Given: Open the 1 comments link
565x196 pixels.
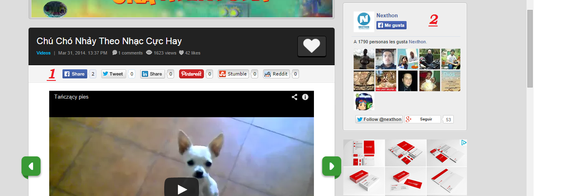Looking at the screenshot, I should [x=127, y=53].
